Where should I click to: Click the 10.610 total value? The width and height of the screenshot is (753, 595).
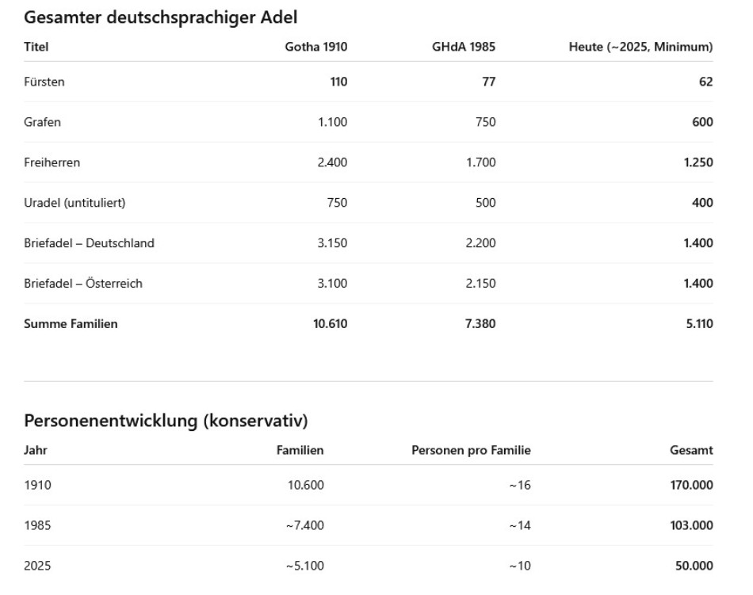click(x=331, y=324)
